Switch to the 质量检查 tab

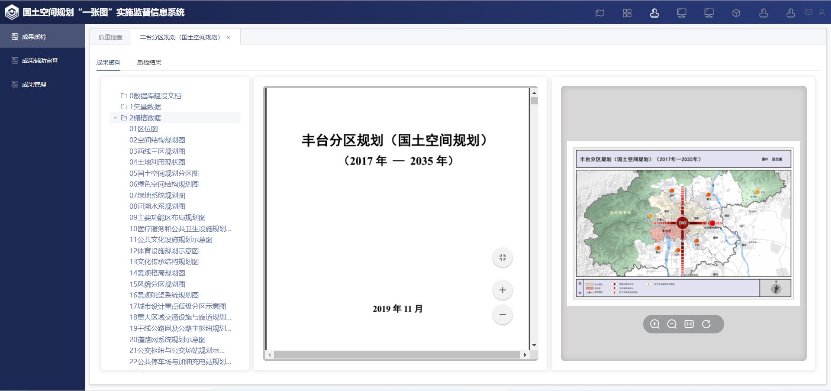[110, 37]
